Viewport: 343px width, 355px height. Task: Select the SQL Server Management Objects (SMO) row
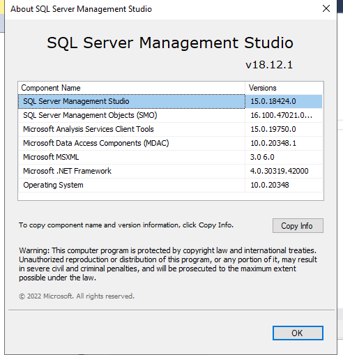coord(170,115)
